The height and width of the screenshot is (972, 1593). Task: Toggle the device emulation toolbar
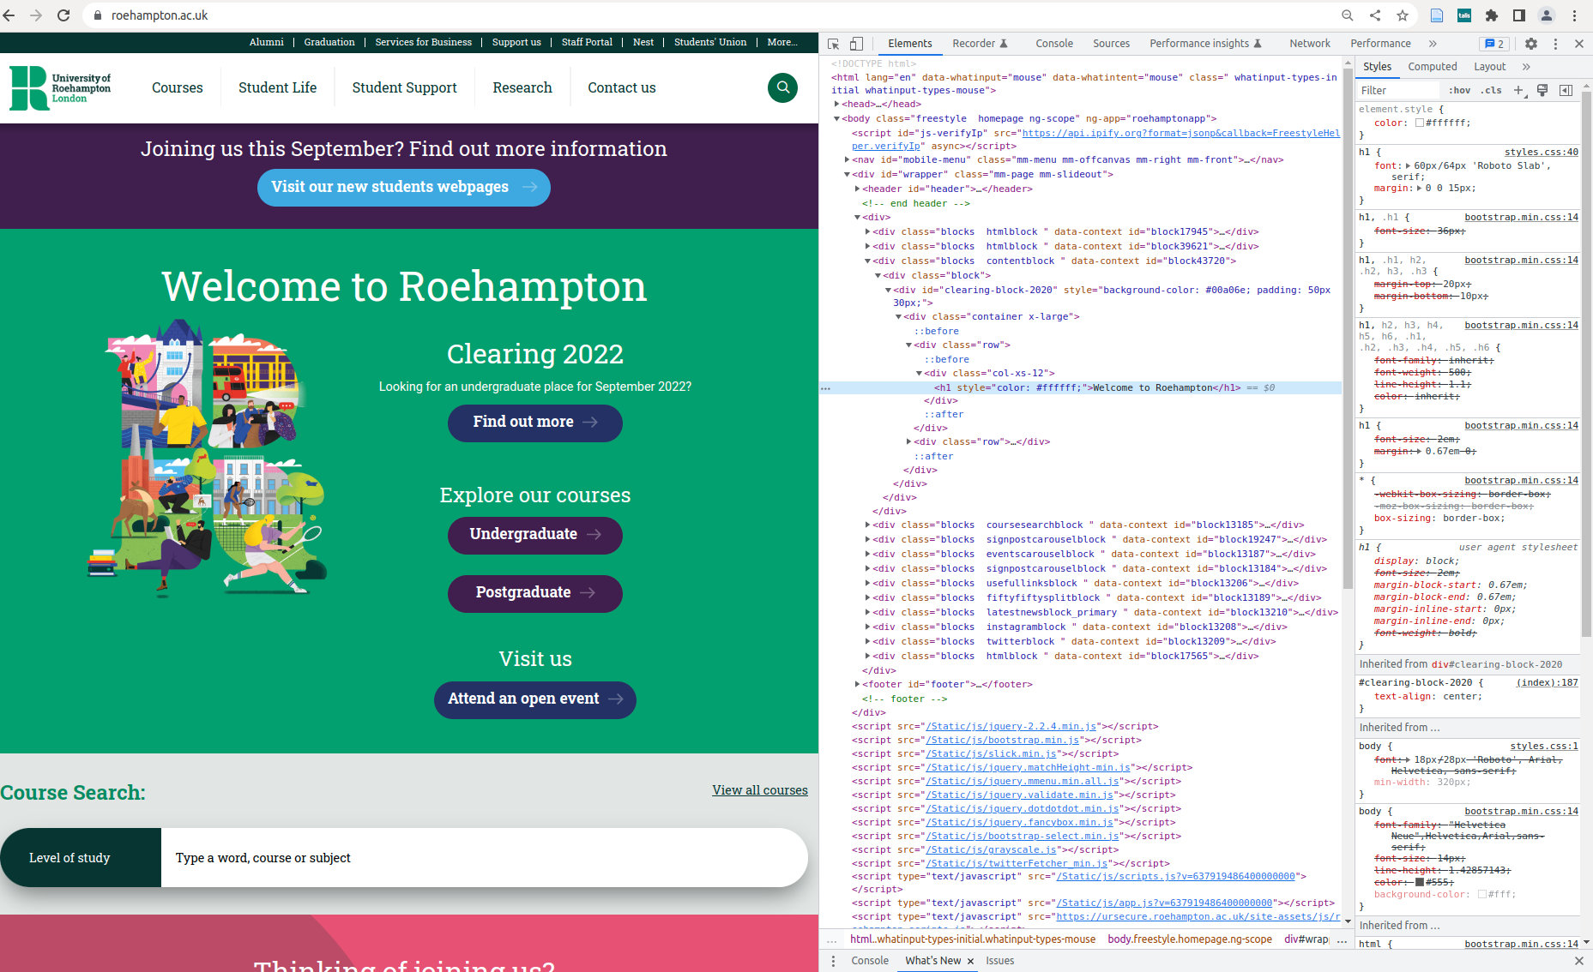tap(855, 43)
